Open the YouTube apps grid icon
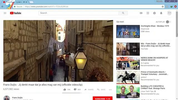The width and height of the screenshot is (178, 100). point(148,13)
